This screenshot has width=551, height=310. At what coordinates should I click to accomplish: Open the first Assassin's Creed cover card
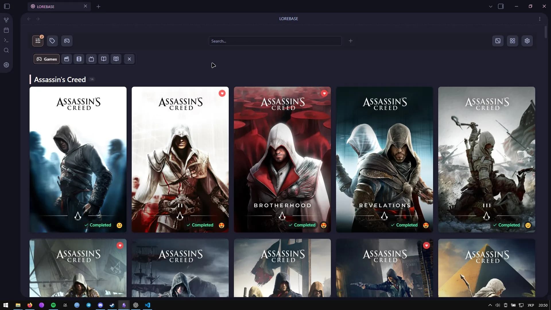pos(78,160)
